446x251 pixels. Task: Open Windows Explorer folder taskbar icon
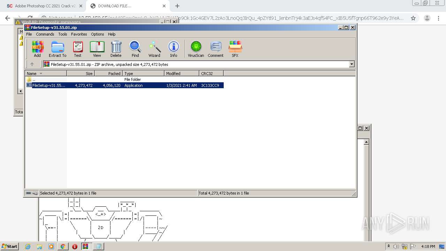[39, 246]
